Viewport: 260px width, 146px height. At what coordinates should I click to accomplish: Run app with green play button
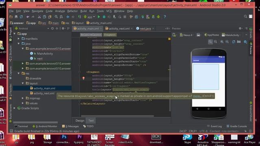[99, 17]
